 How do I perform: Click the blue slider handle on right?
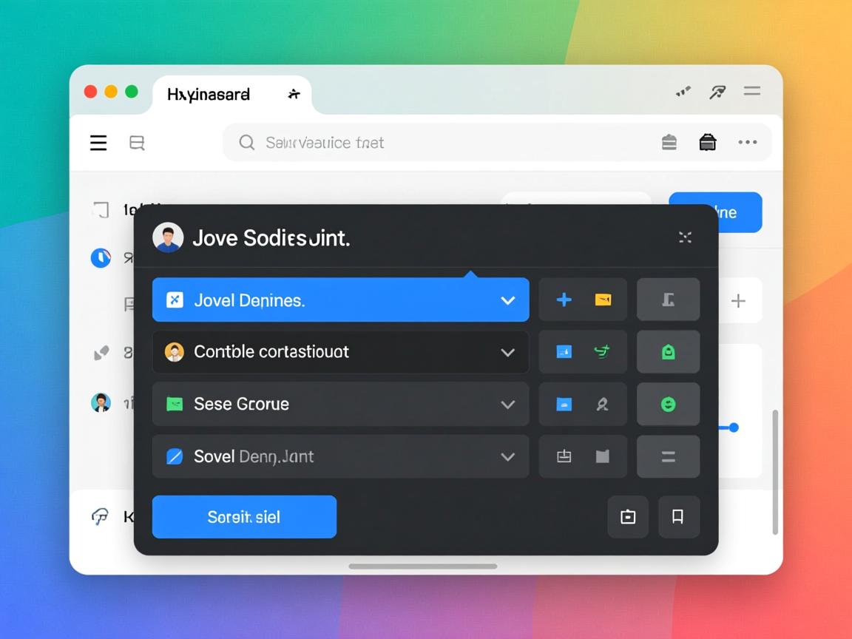pos(733,427)
